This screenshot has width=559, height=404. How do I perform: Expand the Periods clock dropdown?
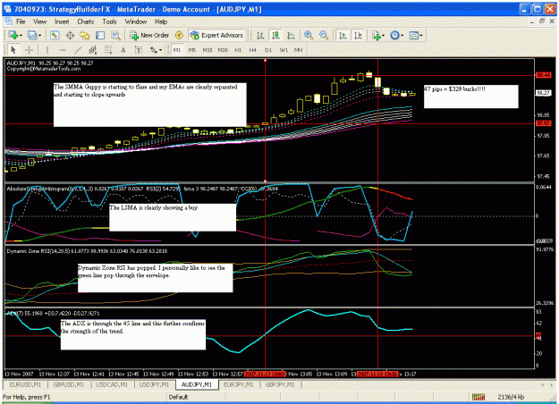[x=402, y=36]
